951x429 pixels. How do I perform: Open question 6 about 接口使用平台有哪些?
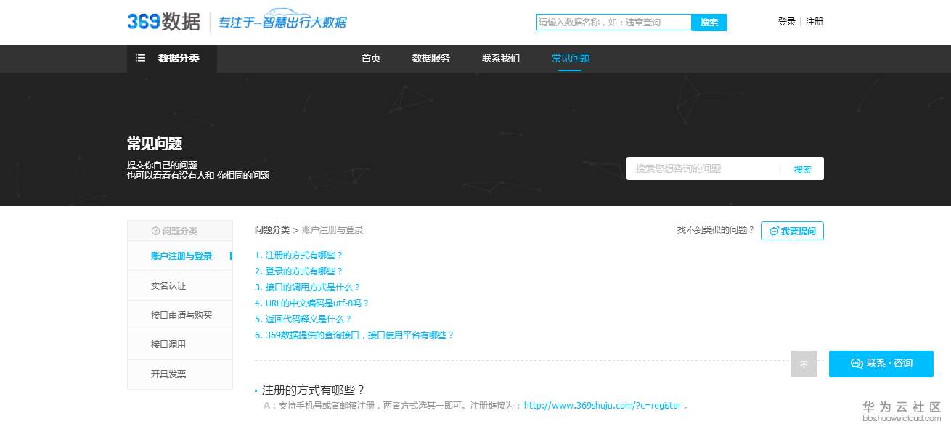354,335
